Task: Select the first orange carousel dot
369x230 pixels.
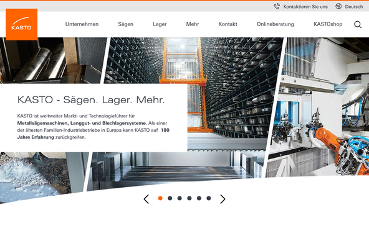Action: (x=160, y=198)
